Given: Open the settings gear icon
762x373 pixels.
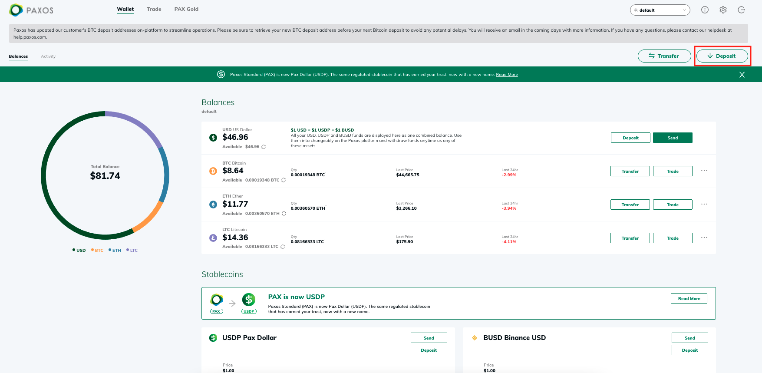Looking at the screenshot, I should click(x=723, y=10).
